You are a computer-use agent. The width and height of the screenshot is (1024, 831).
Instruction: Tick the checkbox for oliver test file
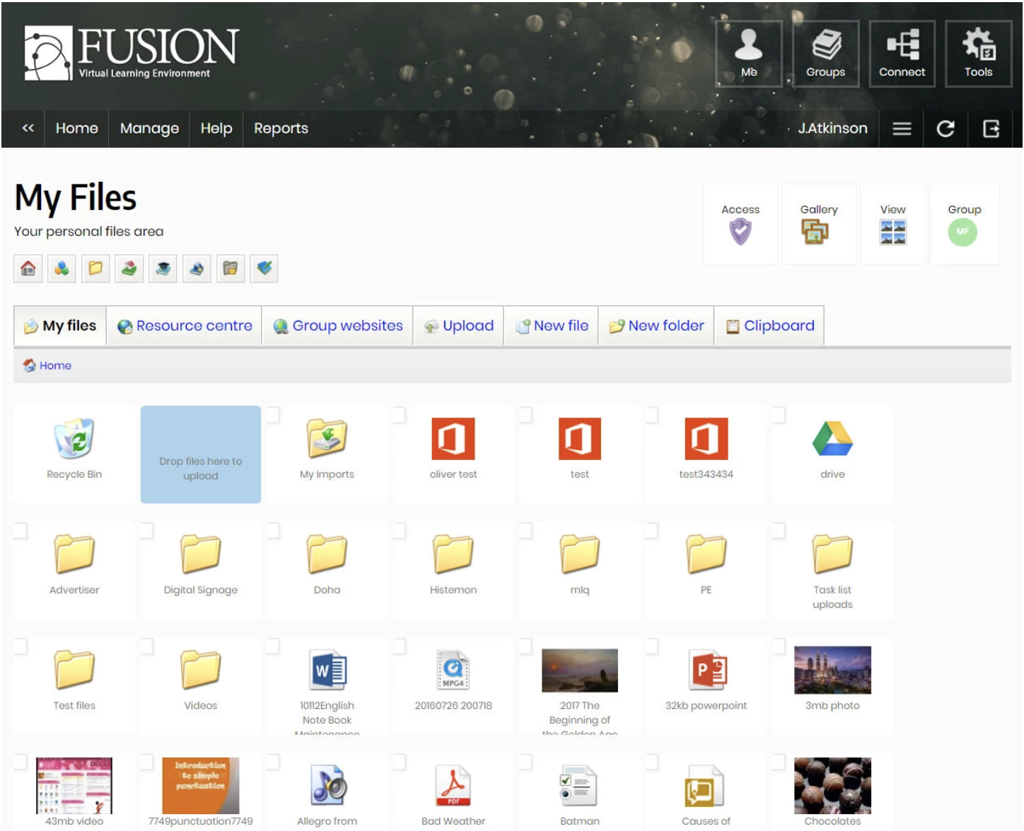click(399, 415)
